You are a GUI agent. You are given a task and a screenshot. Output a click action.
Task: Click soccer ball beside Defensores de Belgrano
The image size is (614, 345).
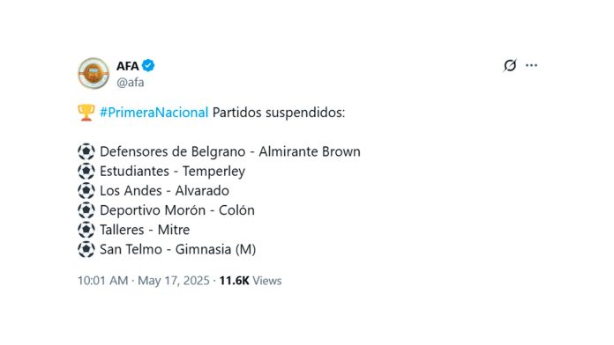tap(86, 151)
